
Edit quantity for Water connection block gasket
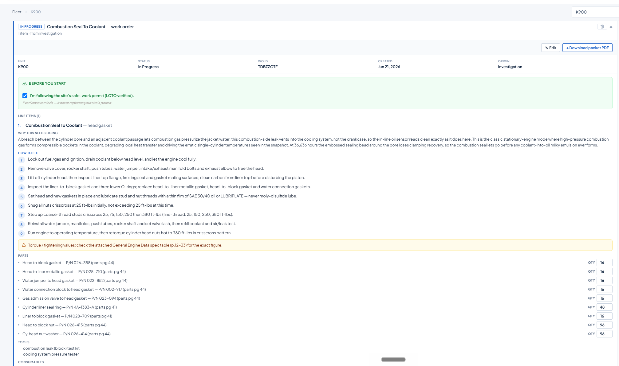(x=604, y=289)
